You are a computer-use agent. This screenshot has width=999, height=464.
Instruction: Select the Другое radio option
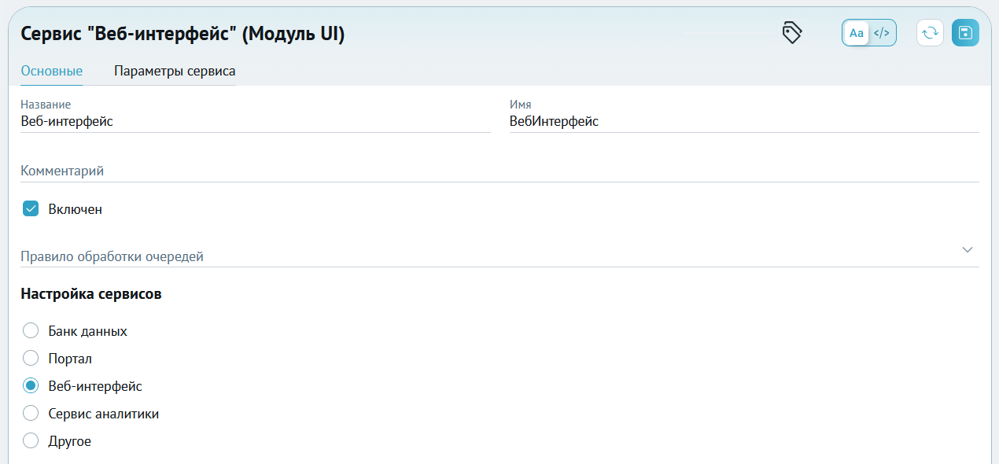click(x=31, y=441)
